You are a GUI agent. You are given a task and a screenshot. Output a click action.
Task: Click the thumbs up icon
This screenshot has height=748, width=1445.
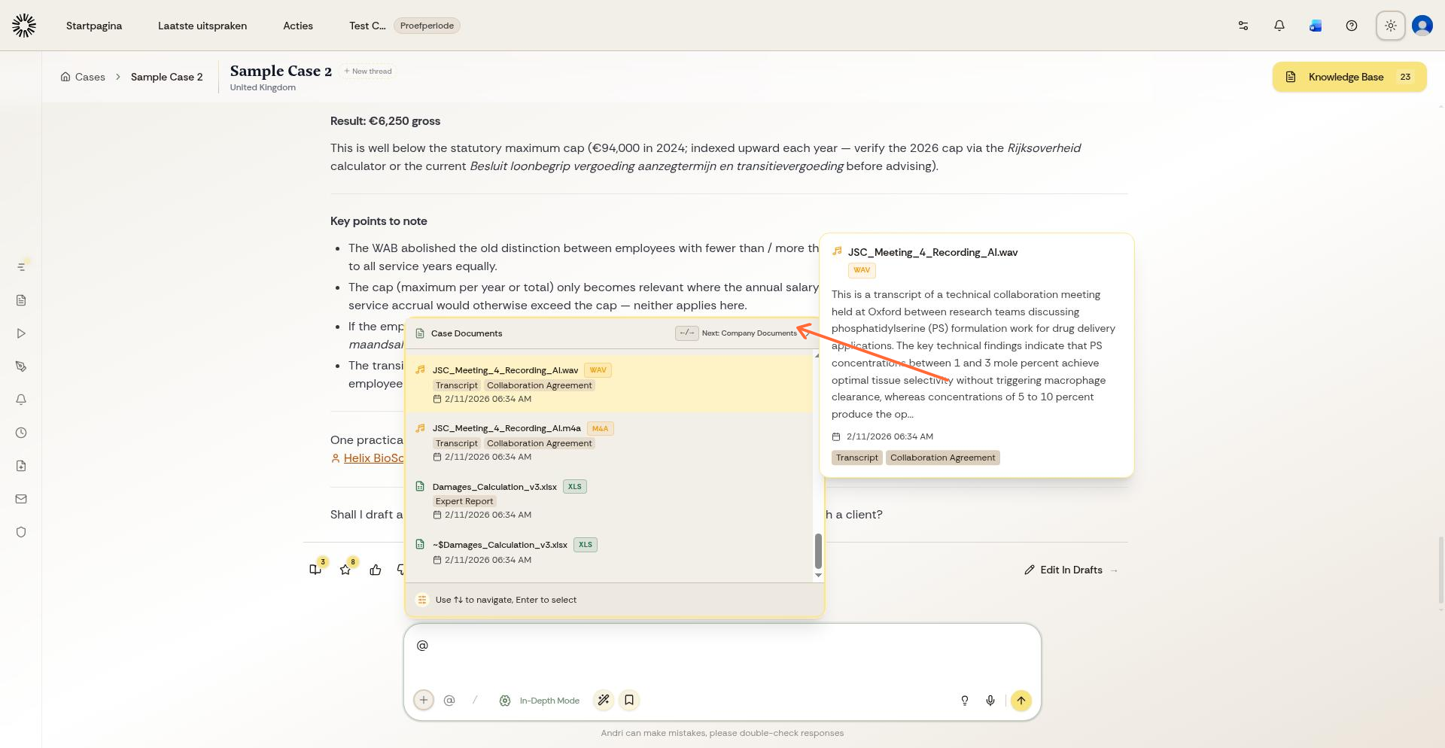pos(376,570)
